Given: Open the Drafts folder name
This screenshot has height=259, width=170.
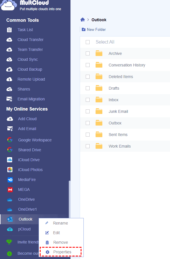Looking at the screenshot, I should (114, 88).
